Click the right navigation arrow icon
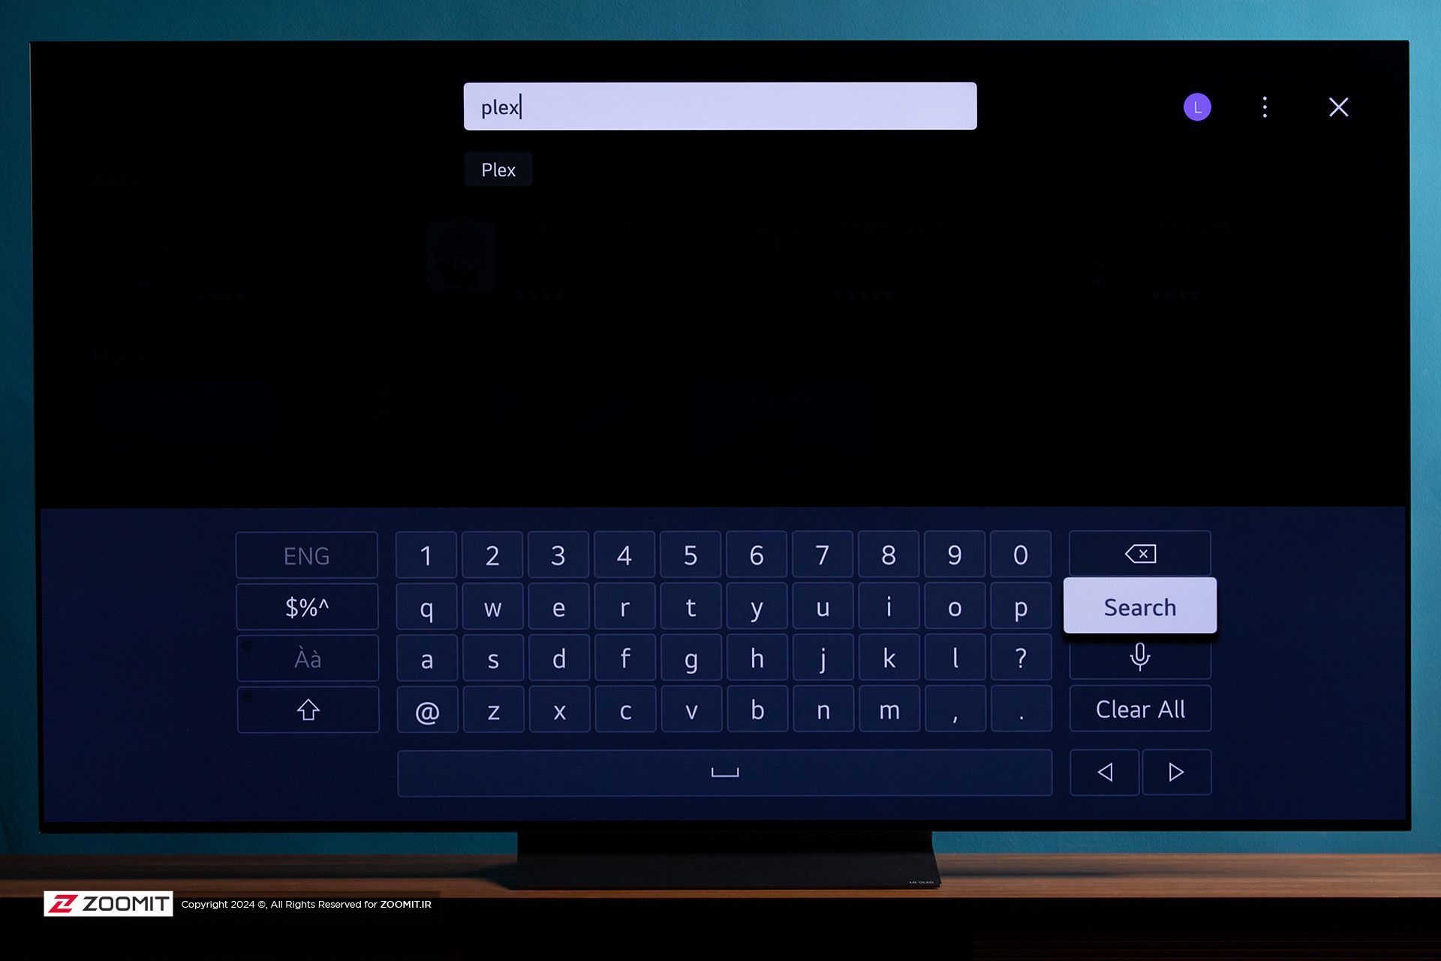Screen dimensions: 1441x961 [1175, 771]
